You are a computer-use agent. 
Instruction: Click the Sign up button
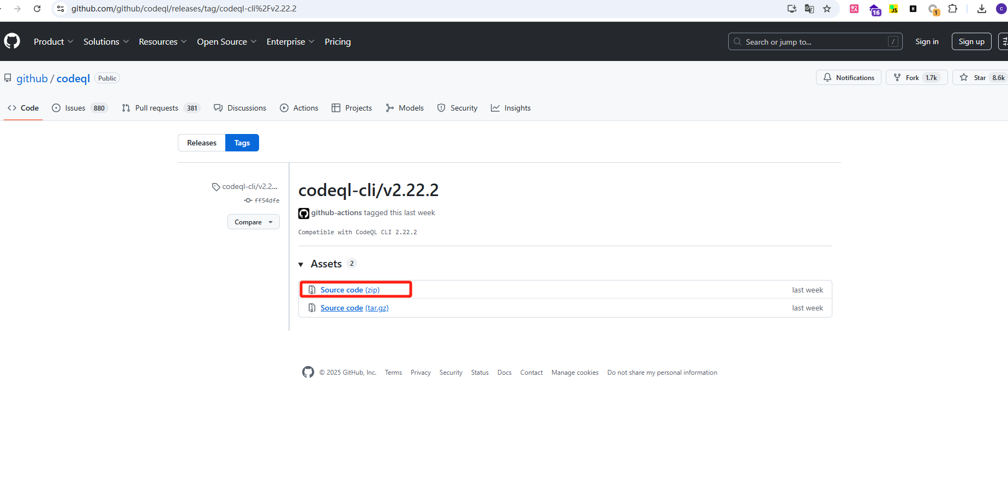971,41
